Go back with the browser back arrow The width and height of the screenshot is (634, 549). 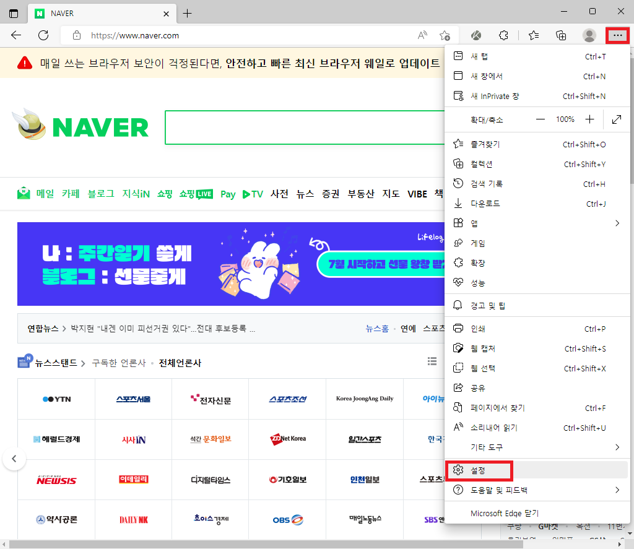coord(16,35)
